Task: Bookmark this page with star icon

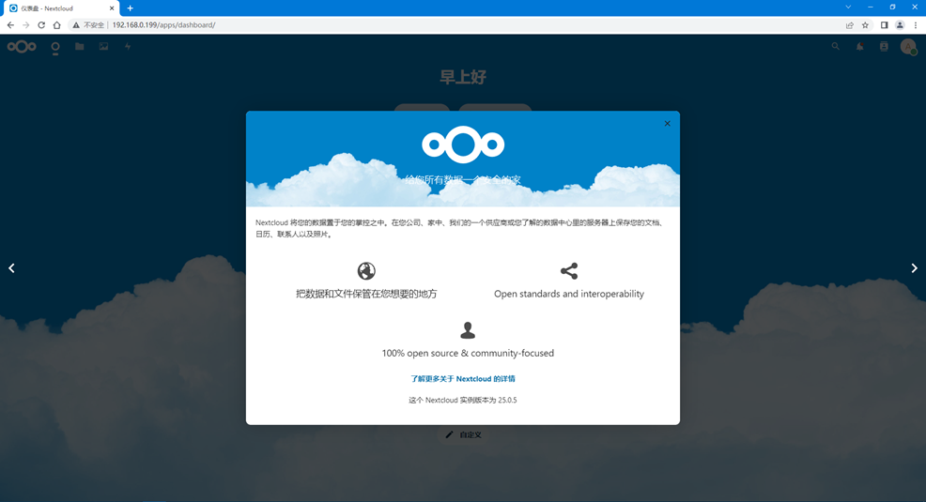Action: tap(865, 24)
